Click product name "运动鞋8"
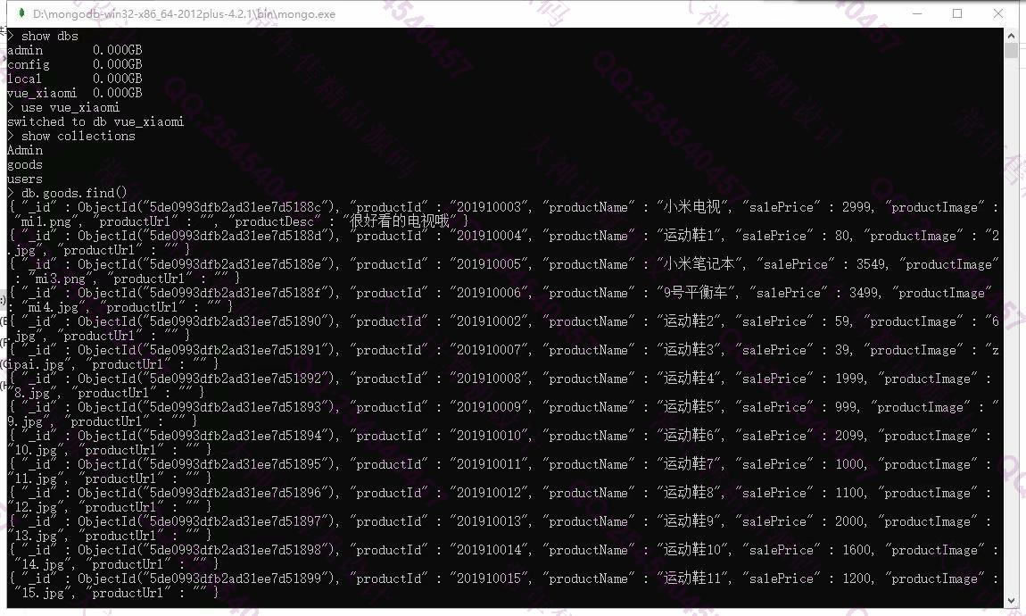 coord(690,494)
